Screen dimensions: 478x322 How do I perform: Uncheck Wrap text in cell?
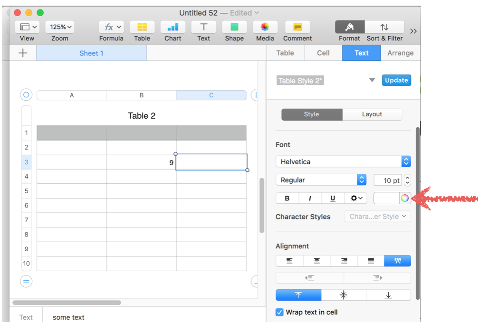279,312
